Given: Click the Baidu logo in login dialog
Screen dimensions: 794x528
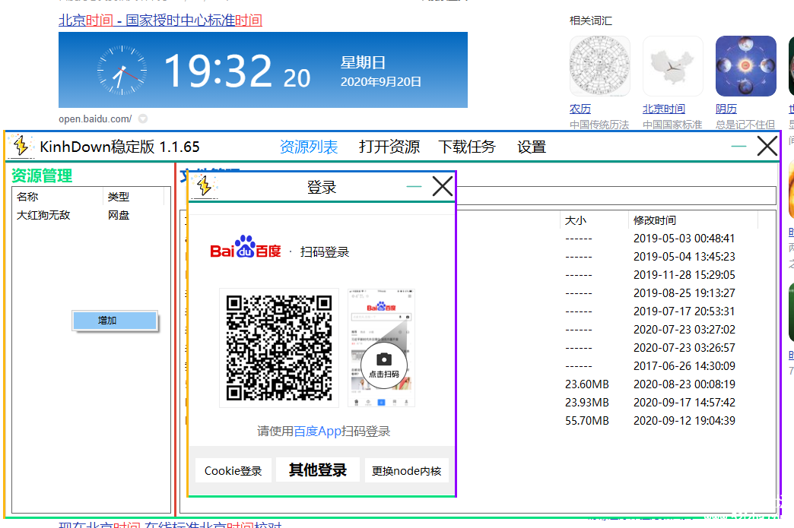Looking at the screenshot, I should point(246,250).
